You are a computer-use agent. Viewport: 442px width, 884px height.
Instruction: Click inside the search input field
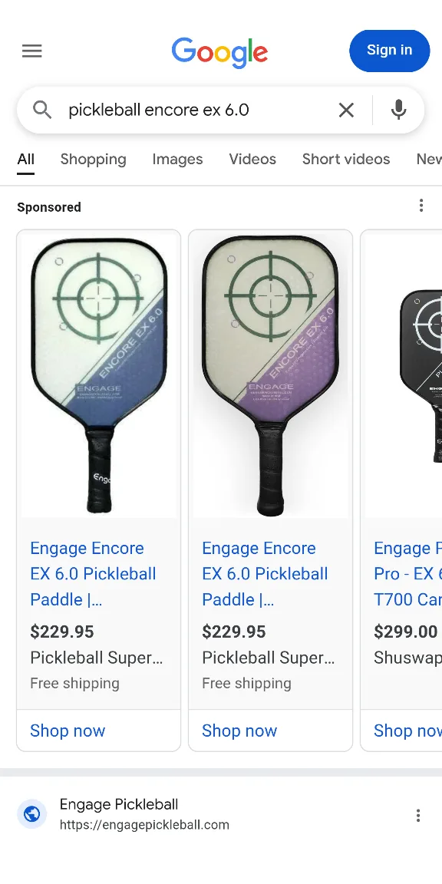pyautogui.click(x=192, y=110)
